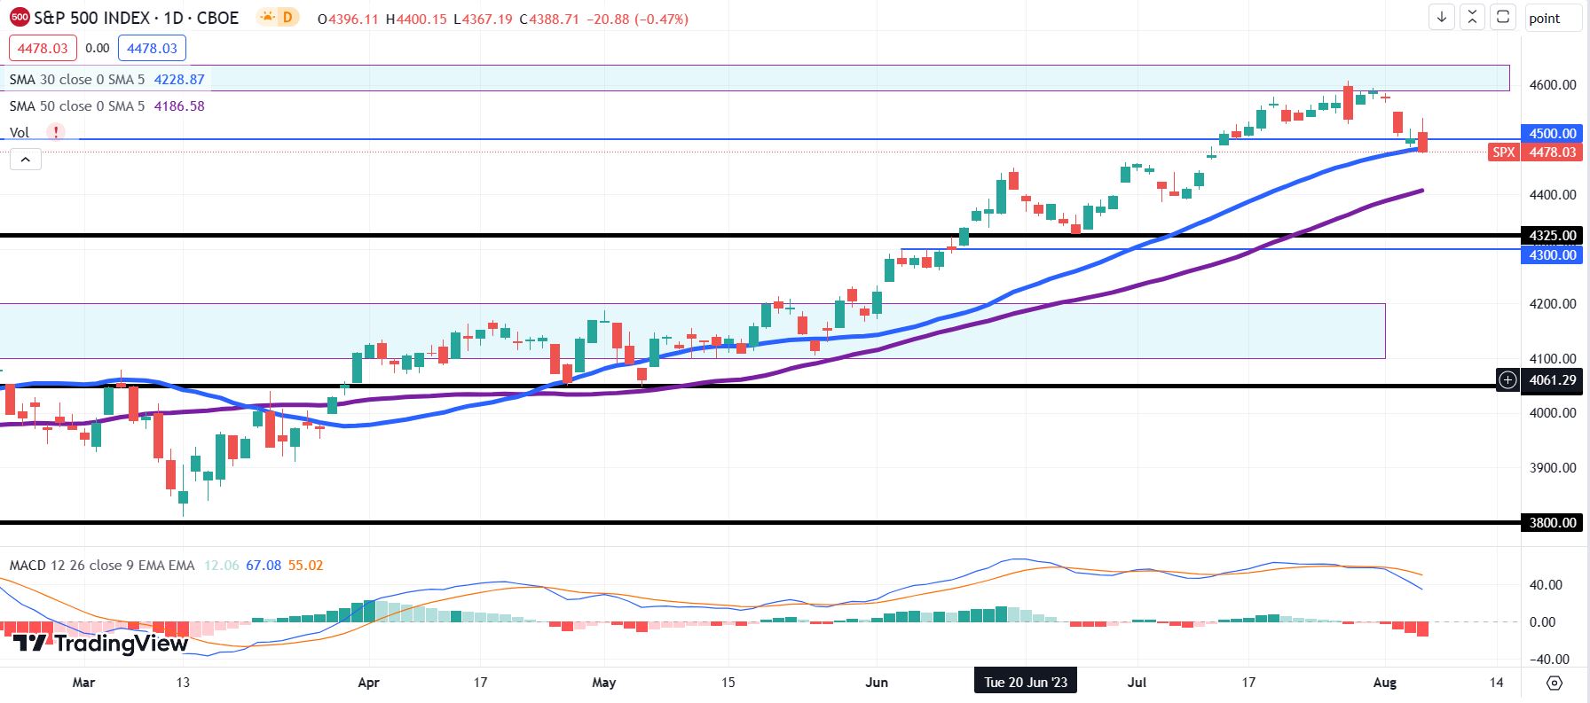This screenshot has height=703, width=1590.
Task: Click the red S&P 500 logo icon
Action: (x=20, y=18)
